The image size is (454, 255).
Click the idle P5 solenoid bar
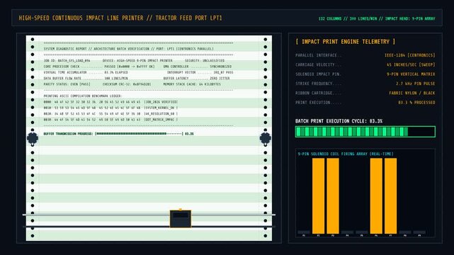pos(362,232)
